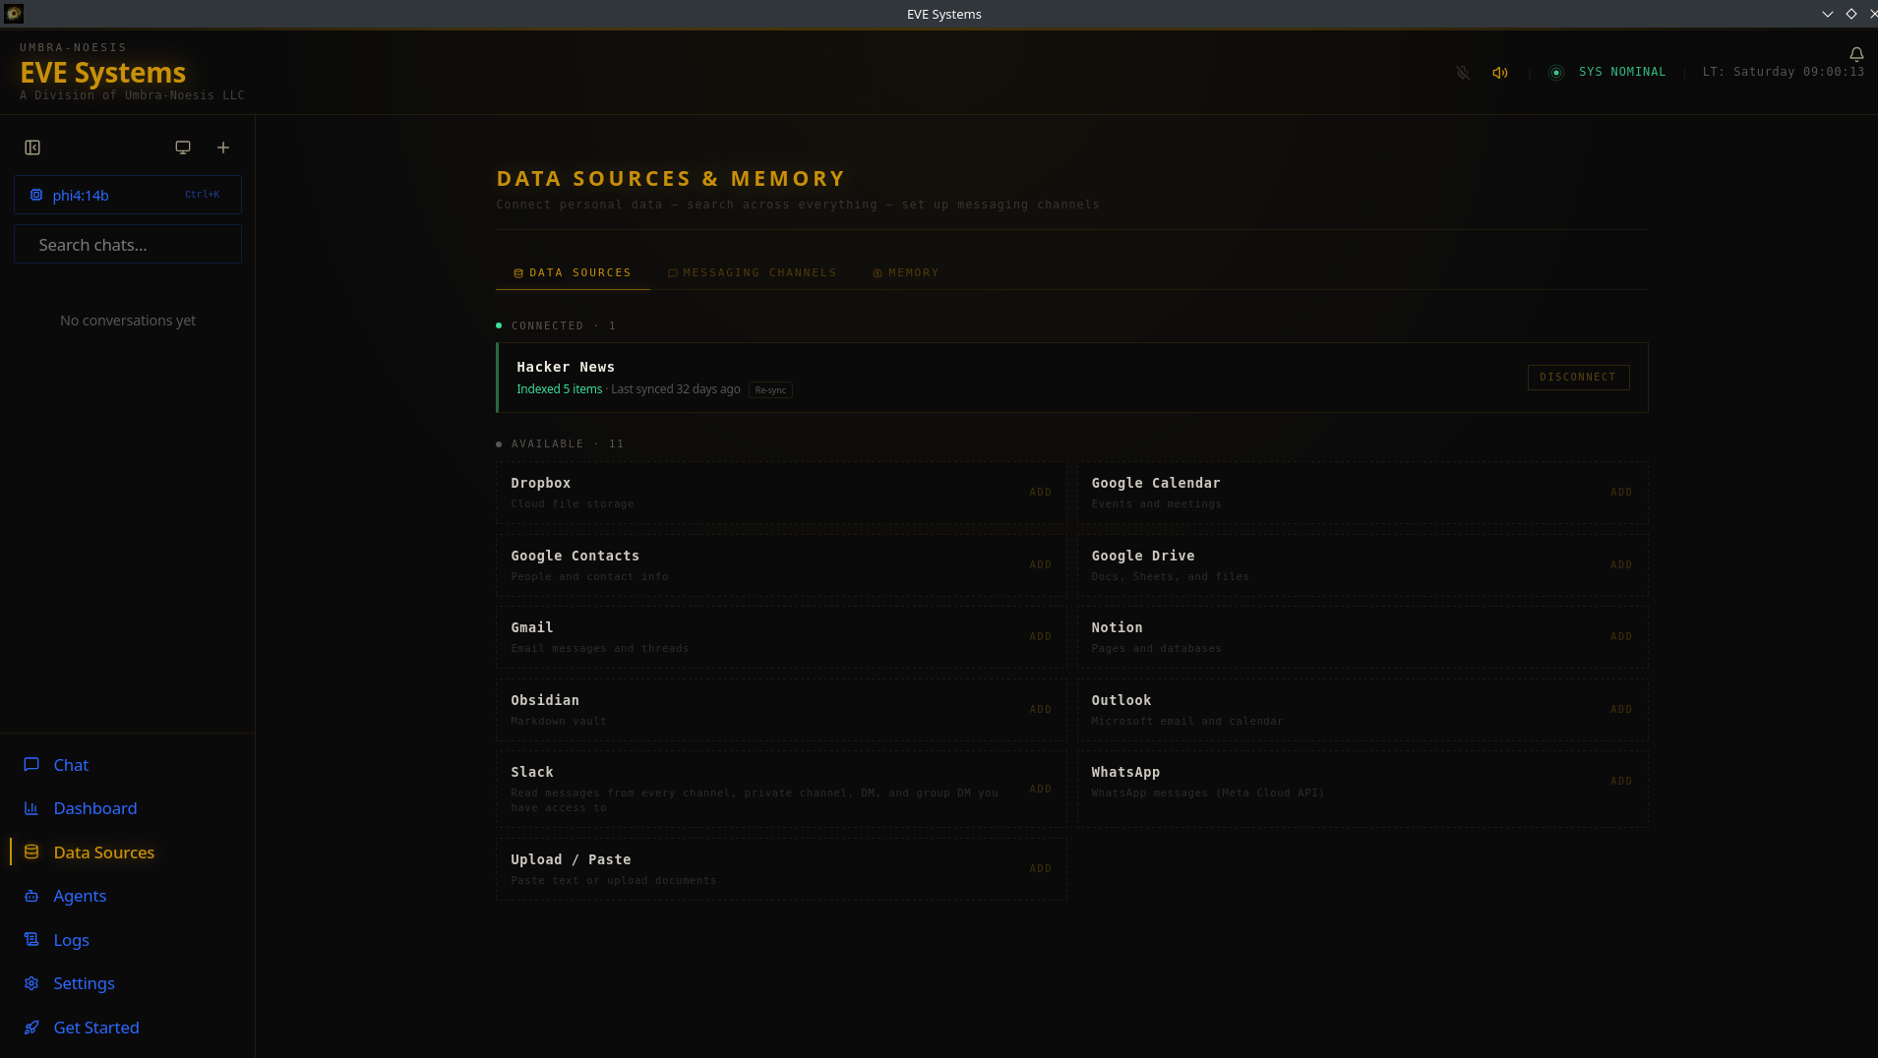The height and width of the screenshot is (1058, 1878).
Task: Select Data Sources in the sidebar
Action: pos(104,852)
